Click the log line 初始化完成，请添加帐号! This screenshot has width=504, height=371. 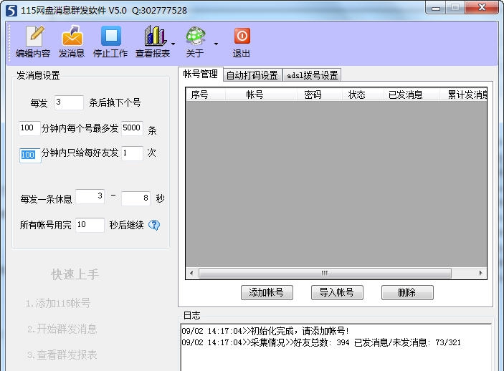point(265,331)
